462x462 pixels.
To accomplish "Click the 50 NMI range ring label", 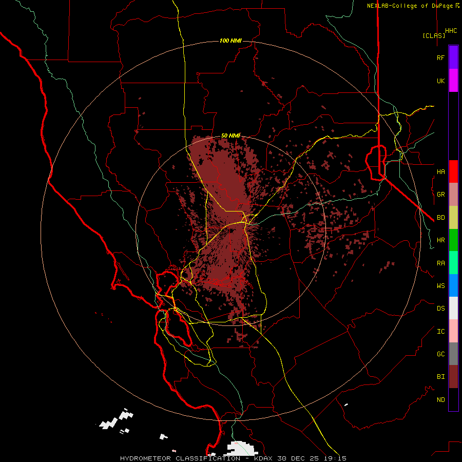I will coord(230,136).
